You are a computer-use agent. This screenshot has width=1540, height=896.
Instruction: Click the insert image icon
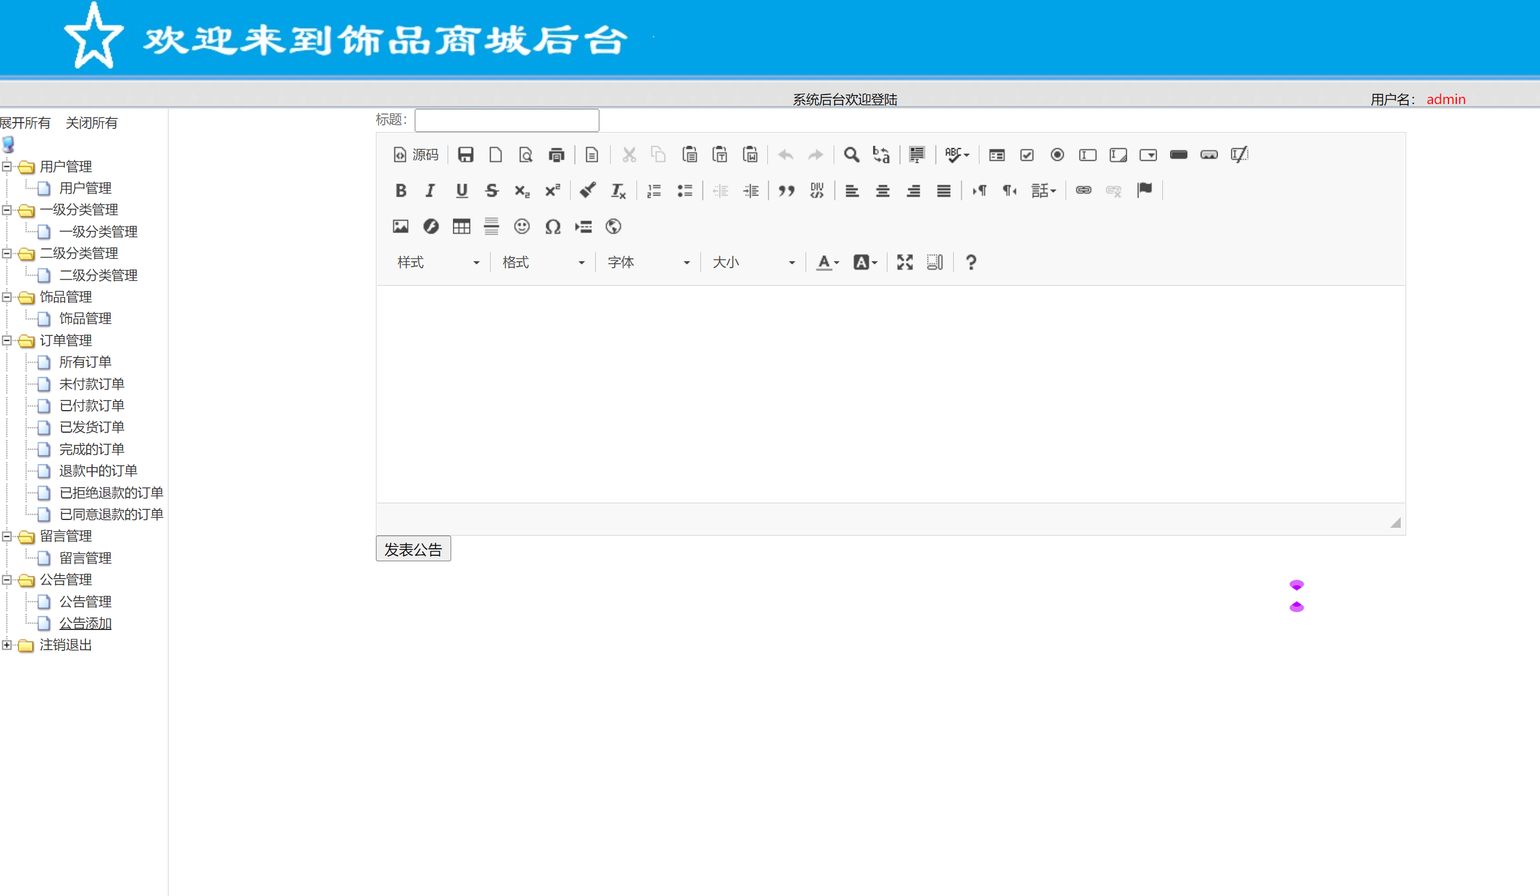(x=400, y=227)
